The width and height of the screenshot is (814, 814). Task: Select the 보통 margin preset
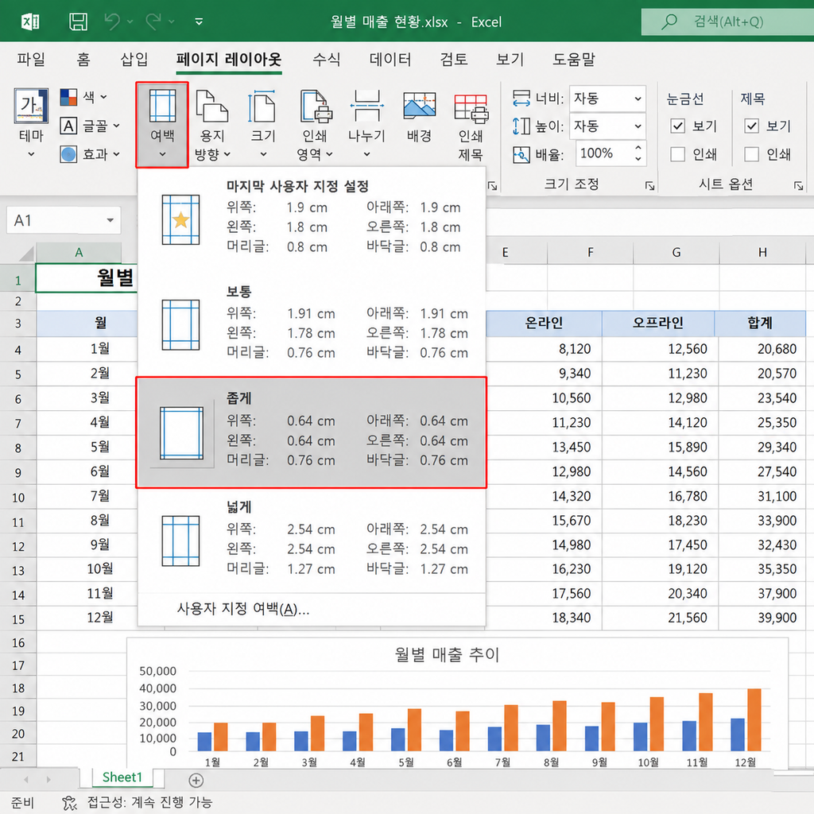tap(312, 324)
